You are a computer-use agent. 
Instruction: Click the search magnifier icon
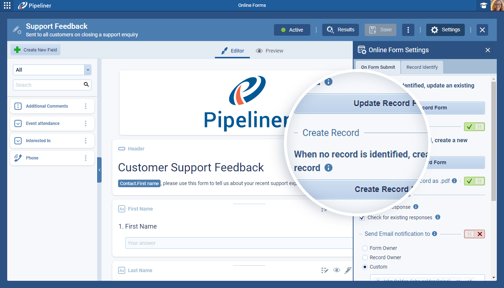(x=86, y=85)
